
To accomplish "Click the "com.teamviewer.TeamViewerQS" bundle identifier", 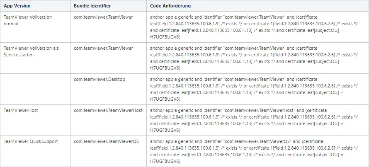I will point(107,141).
